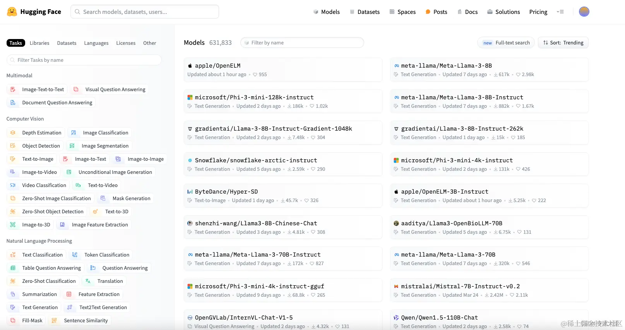Screen dimensions: 625x330
Task: Click the Hugging Face logo icon
Action: tap(12, 12)
